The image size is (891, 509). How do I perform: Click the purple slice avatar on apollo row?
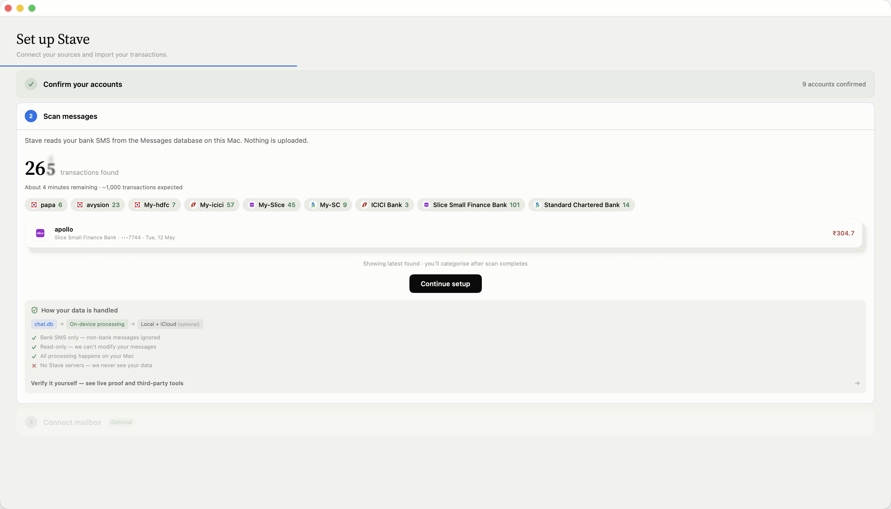tap(40, 233)
